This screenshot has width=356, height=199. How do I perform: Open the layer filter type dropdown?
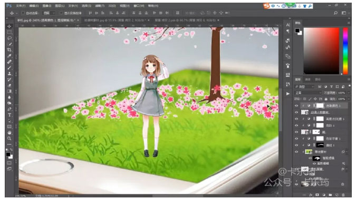click(304, 86)
